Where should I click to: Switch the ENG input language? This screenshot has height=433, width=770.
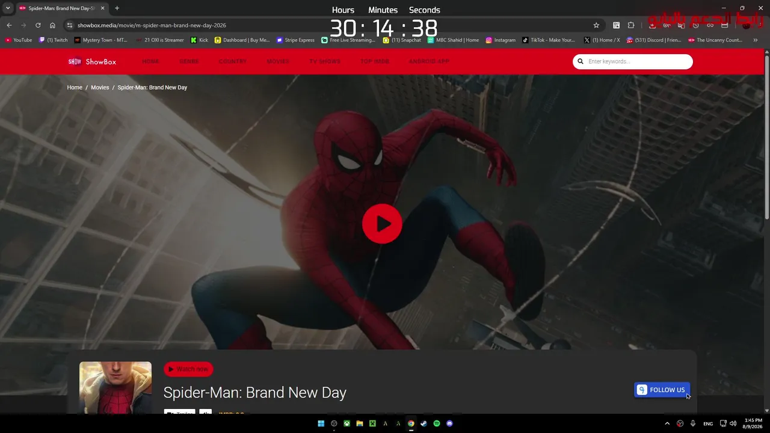[708, 423]
